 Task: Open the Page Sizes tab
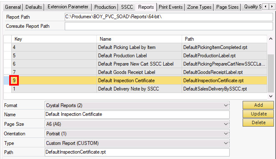click(227, 7)
